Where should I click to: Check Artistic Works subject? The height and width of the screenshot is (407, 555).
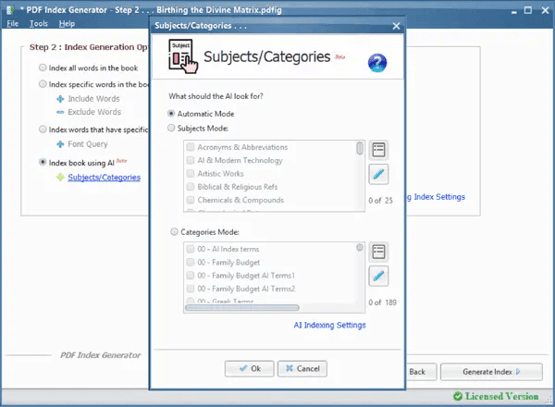191,173
